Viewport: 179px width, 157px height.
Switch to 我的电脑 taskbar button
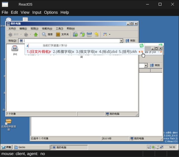pyautogui.click(x=69, y=147)
